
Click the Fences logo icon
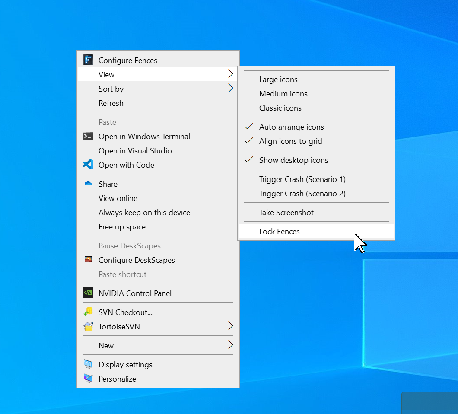tap(88, 60)
